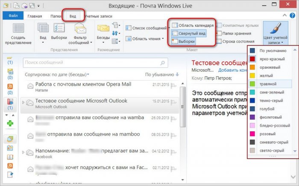Open Фильтр сообщений dropdown

pyautogui.click(x=80, y=34)
